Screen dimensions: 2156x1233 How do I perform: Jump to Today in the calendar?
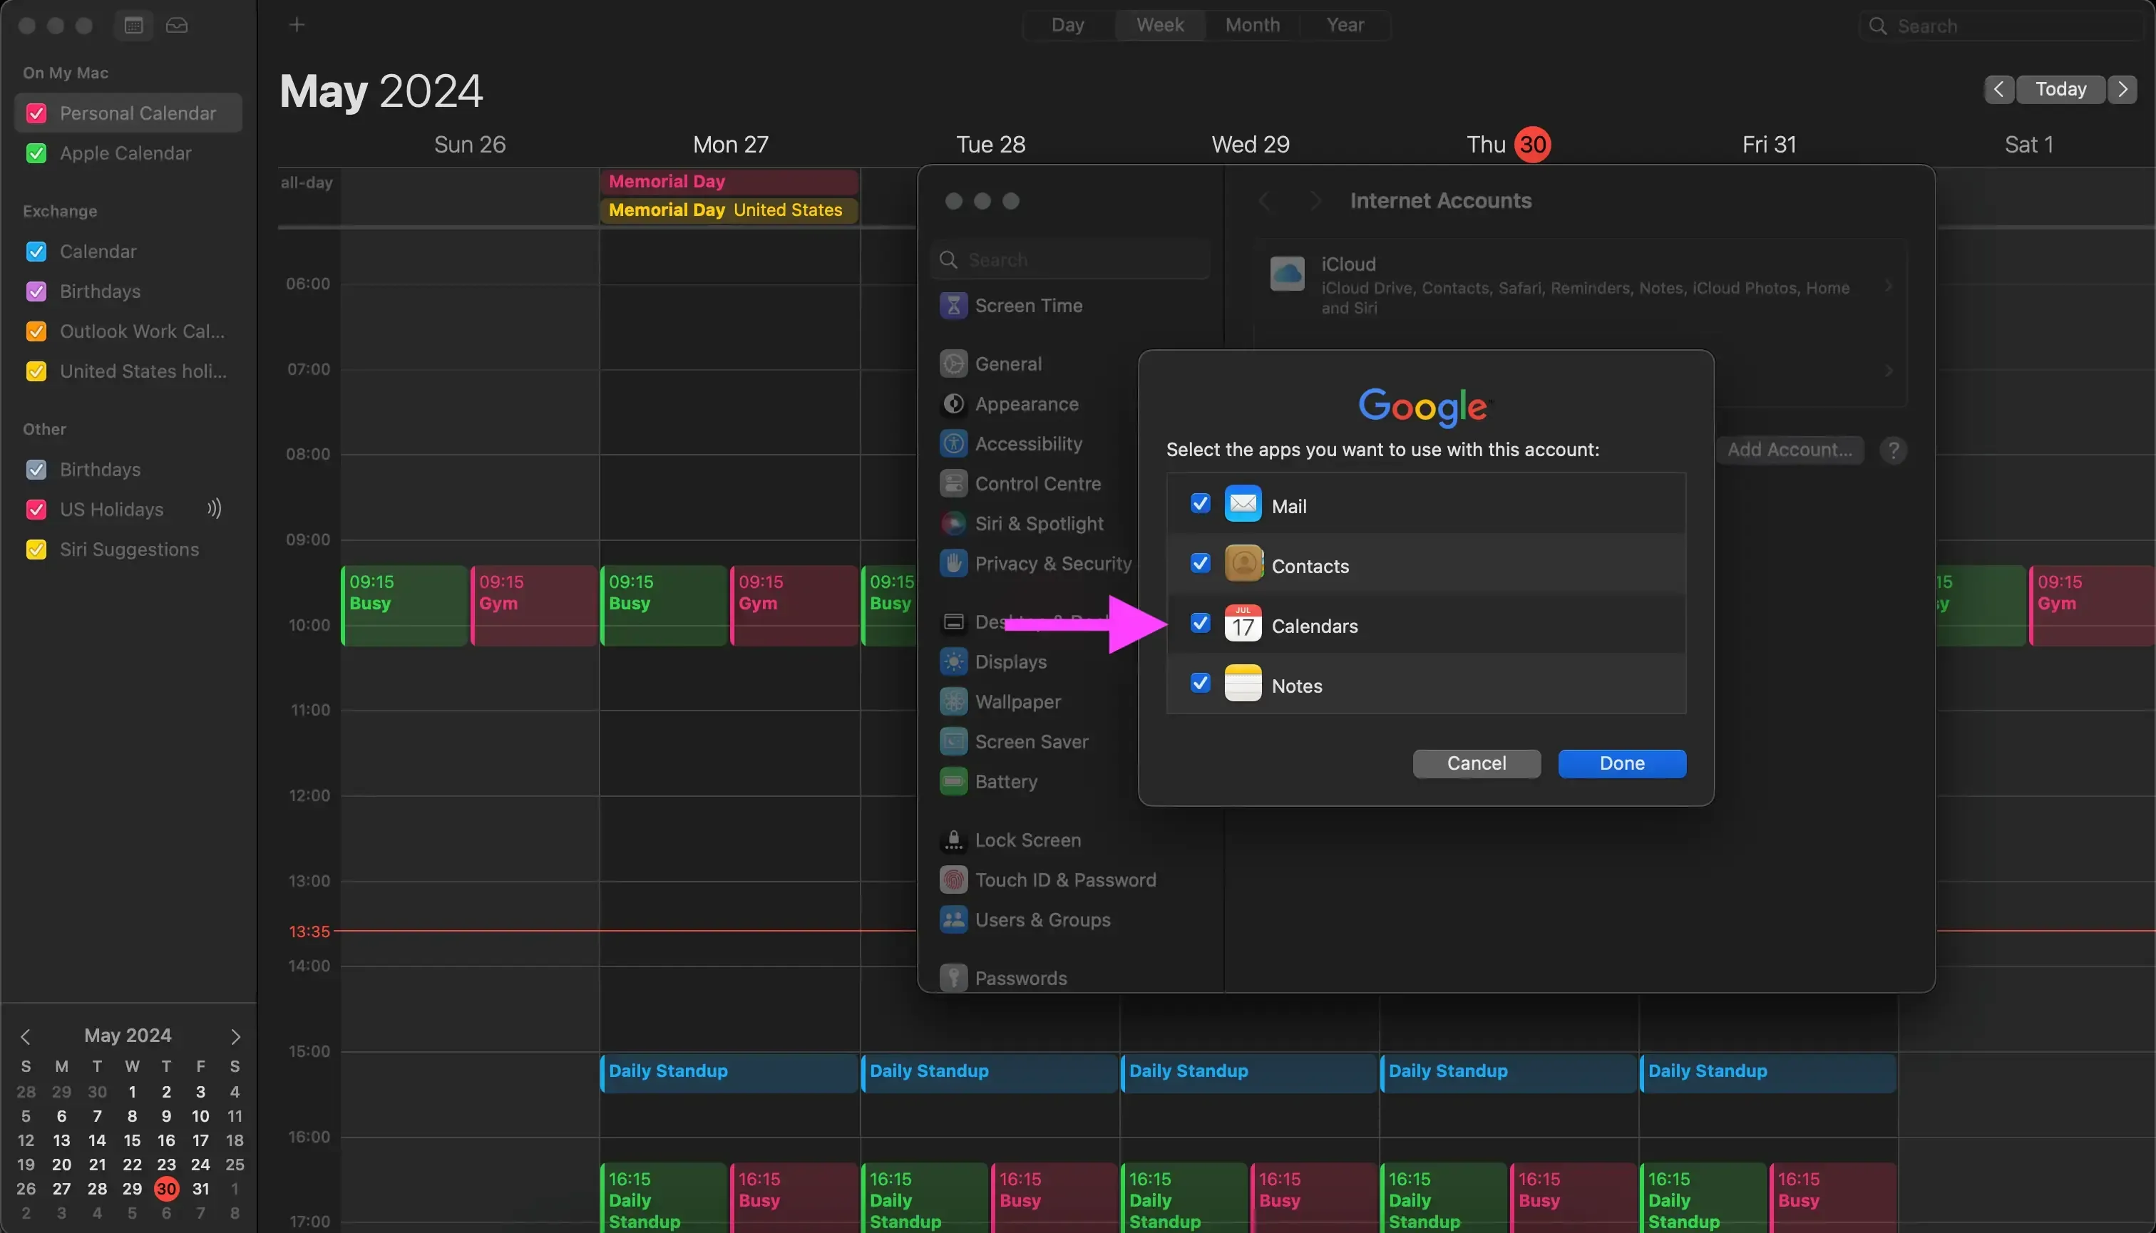(2061, 89)
